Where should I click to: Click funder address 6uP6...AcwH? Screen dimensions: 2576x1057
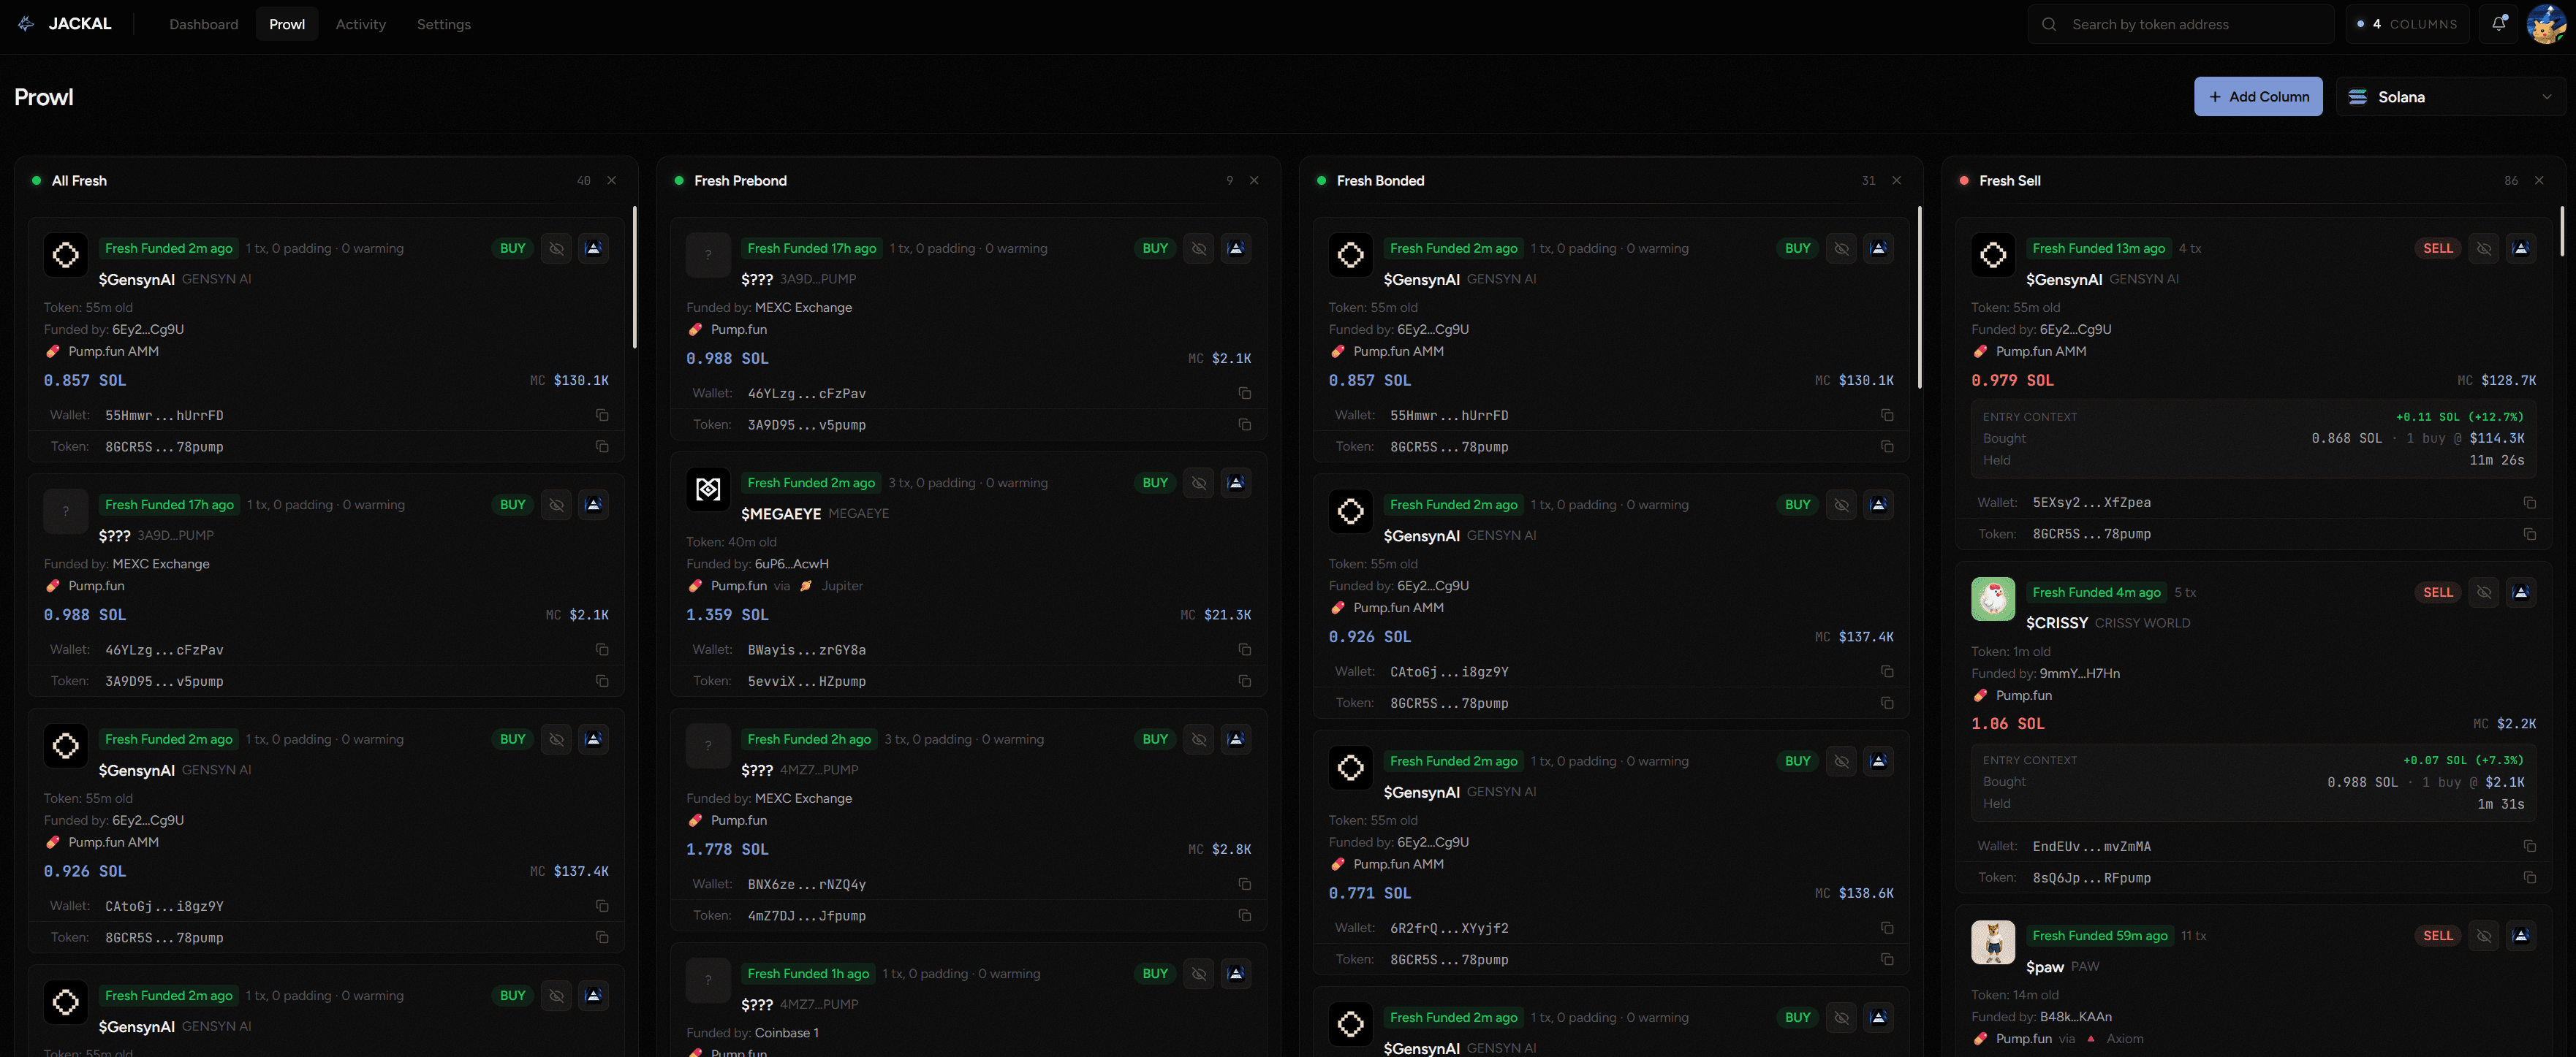pyautogui.click(x=791, y=565)
